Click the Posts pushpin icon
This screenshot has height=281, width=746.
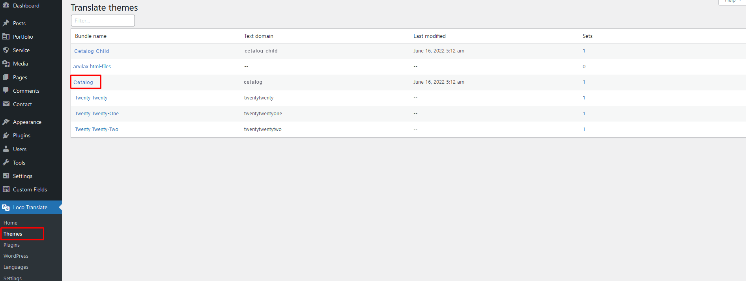click(6, 23)
